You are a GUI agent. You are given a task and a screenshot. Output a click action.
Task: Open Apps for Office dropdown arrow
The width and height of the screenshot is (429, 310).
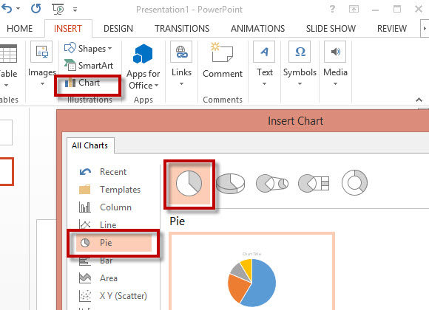click(x=157, y=85)
